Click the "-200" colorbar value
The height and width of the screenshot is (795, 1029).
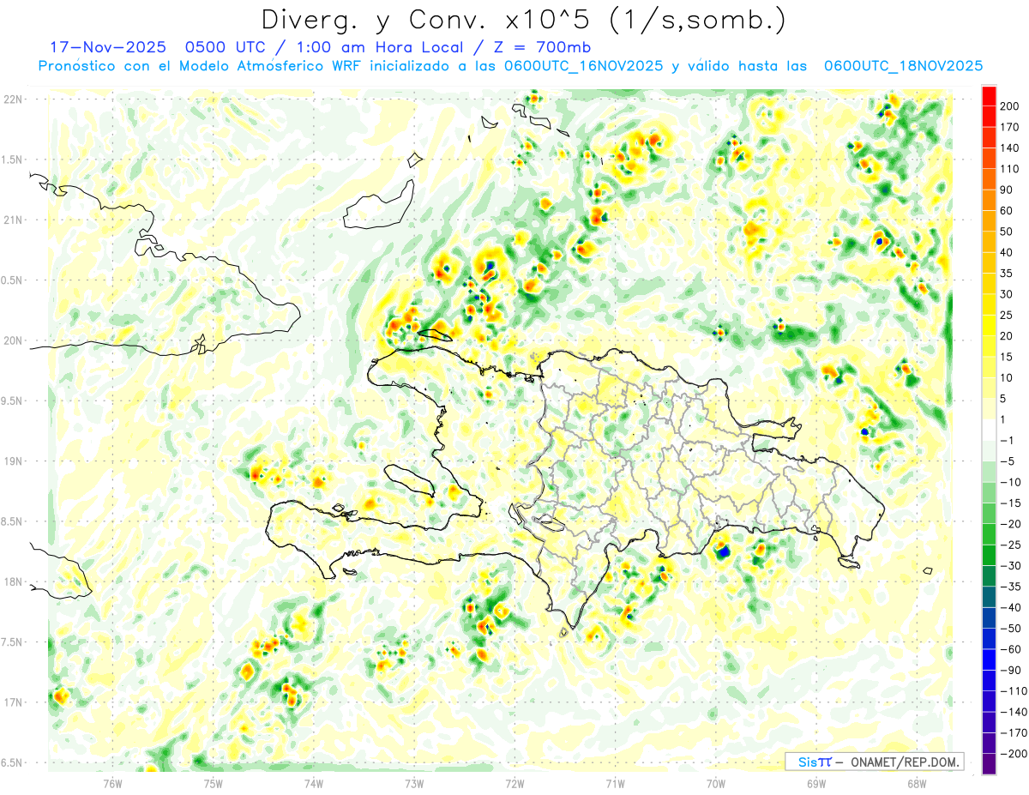(1014, 754)
